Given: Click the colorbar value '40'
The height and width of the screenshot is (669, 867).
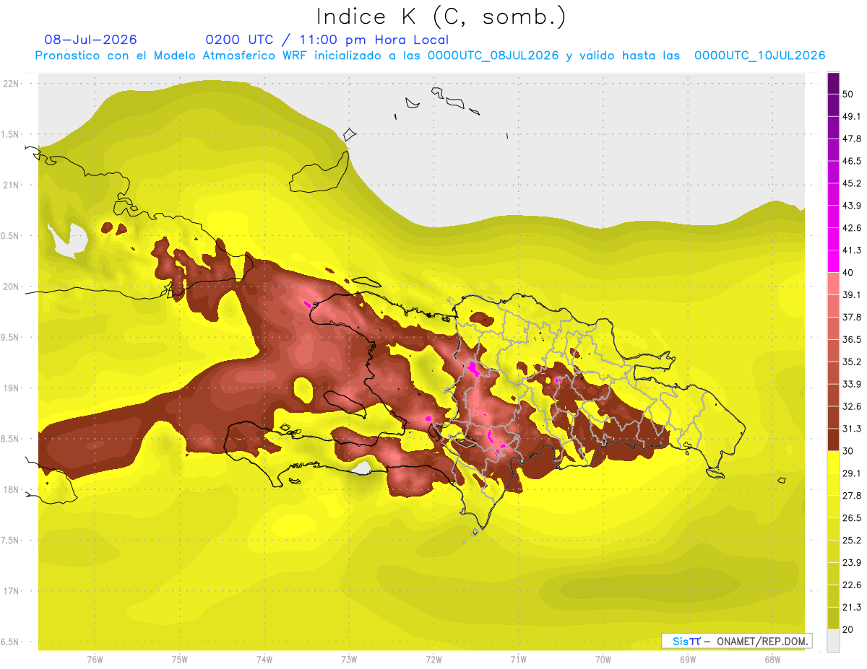Looking at the screenshot, I should pyautogui.click(x=849, y=273).
